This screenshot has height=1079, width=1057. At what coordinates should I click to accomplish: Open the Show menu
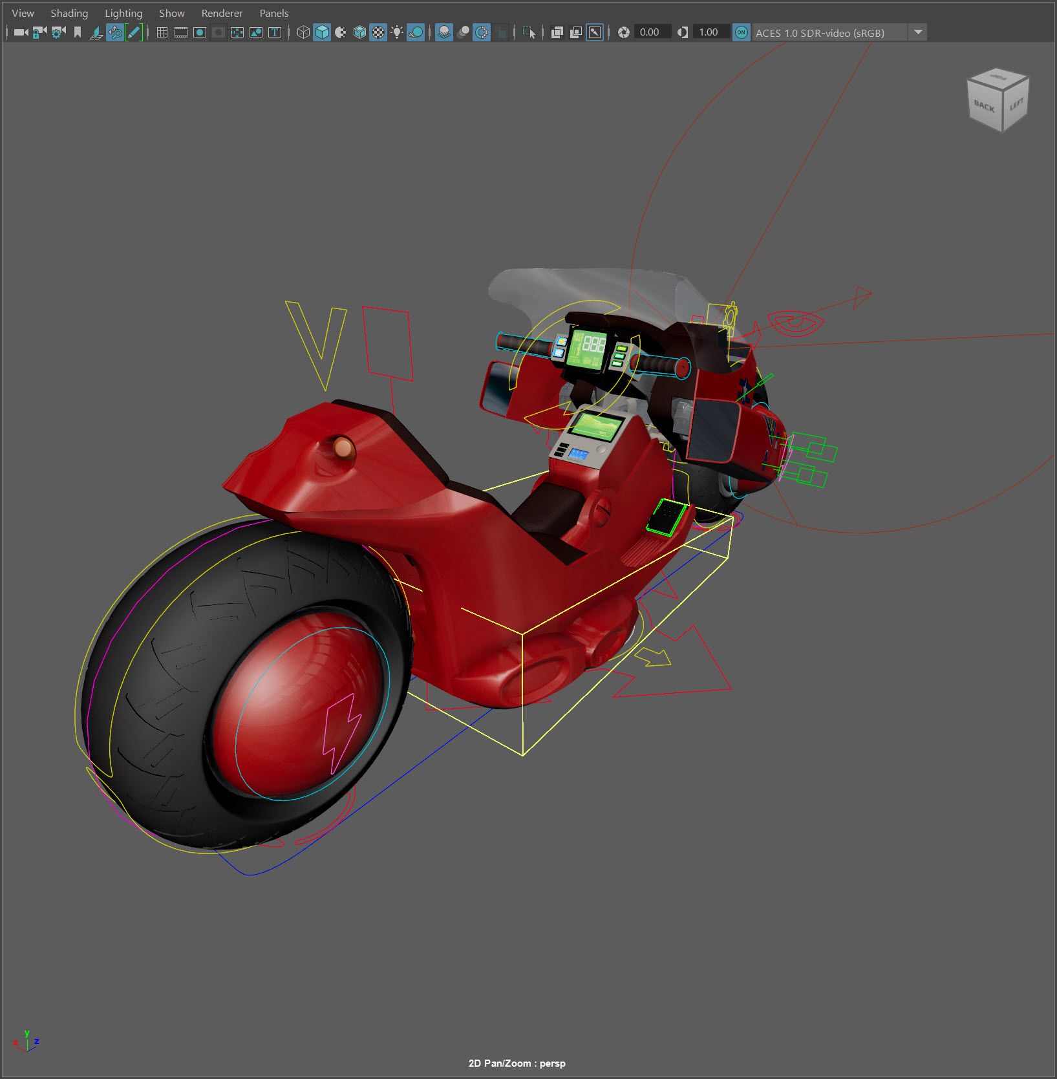pos(172,13)
